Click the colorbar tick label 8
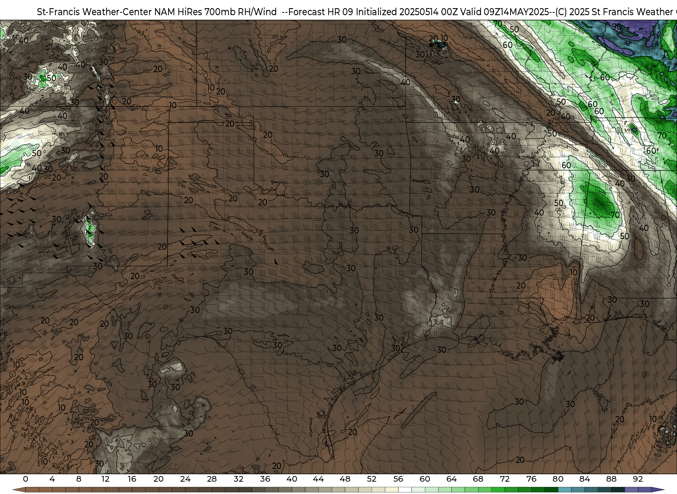This screenshot has height=494, width=677. click(79, 479)
